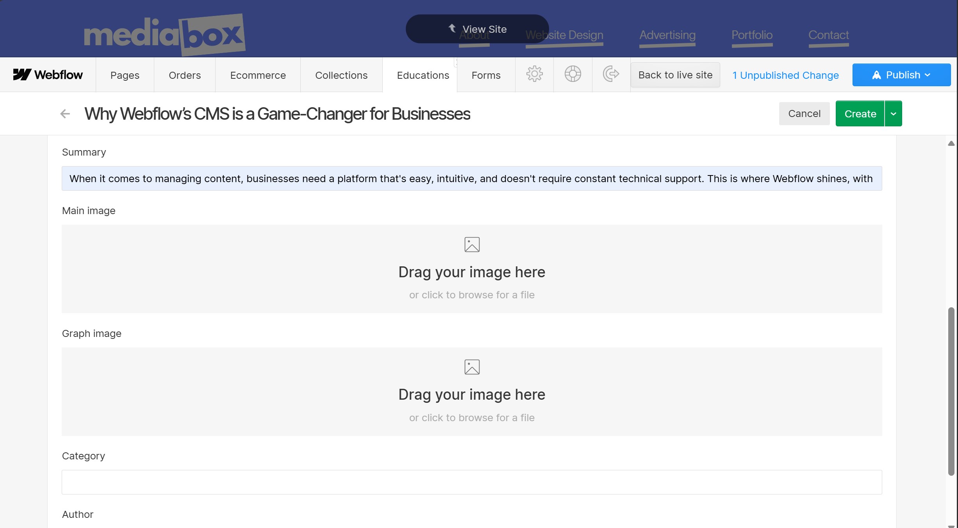Viewport: 958px width, 528px height.
Task: Switch to the Ecommerce tab
Action: tap(258, 75)
